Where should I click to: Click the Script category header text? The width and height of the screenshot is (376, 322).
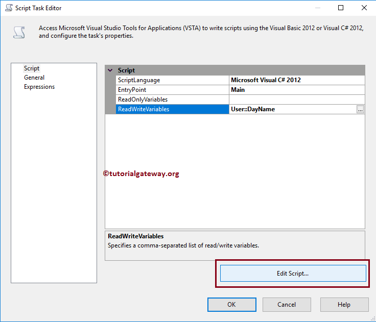click(x=126, y=70)
